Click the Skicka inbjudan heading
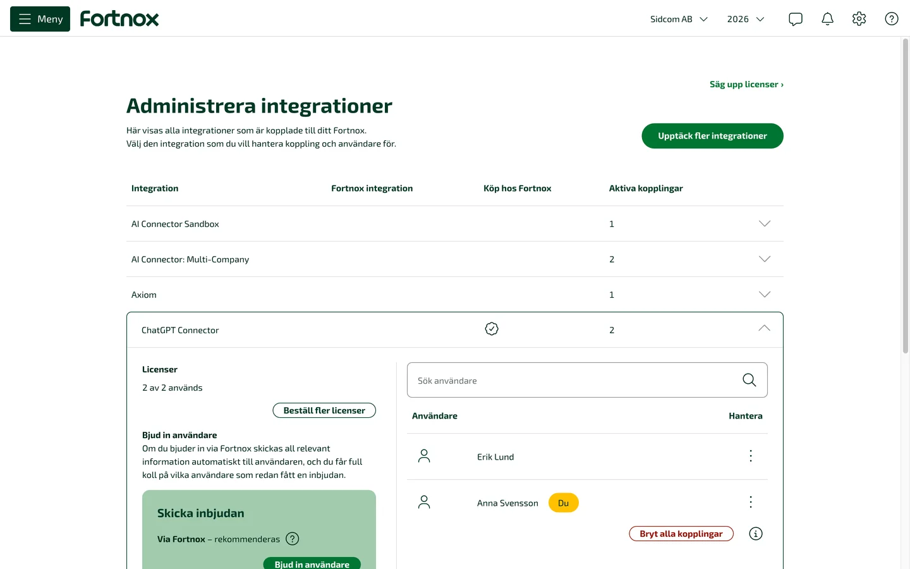Viewport: 910px width, 569px height. [x=201, y=513]
